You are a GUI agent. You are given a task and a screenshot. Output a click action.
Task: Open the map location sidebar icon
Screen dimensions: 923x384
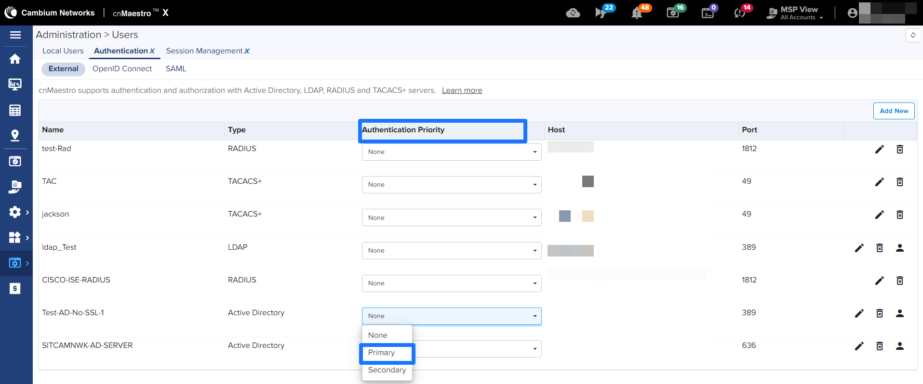point(15,136)
